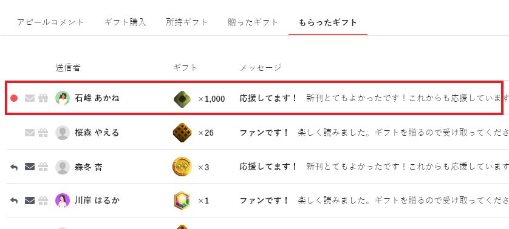Click the waffle gift icon ×26

tap(182, 133)
